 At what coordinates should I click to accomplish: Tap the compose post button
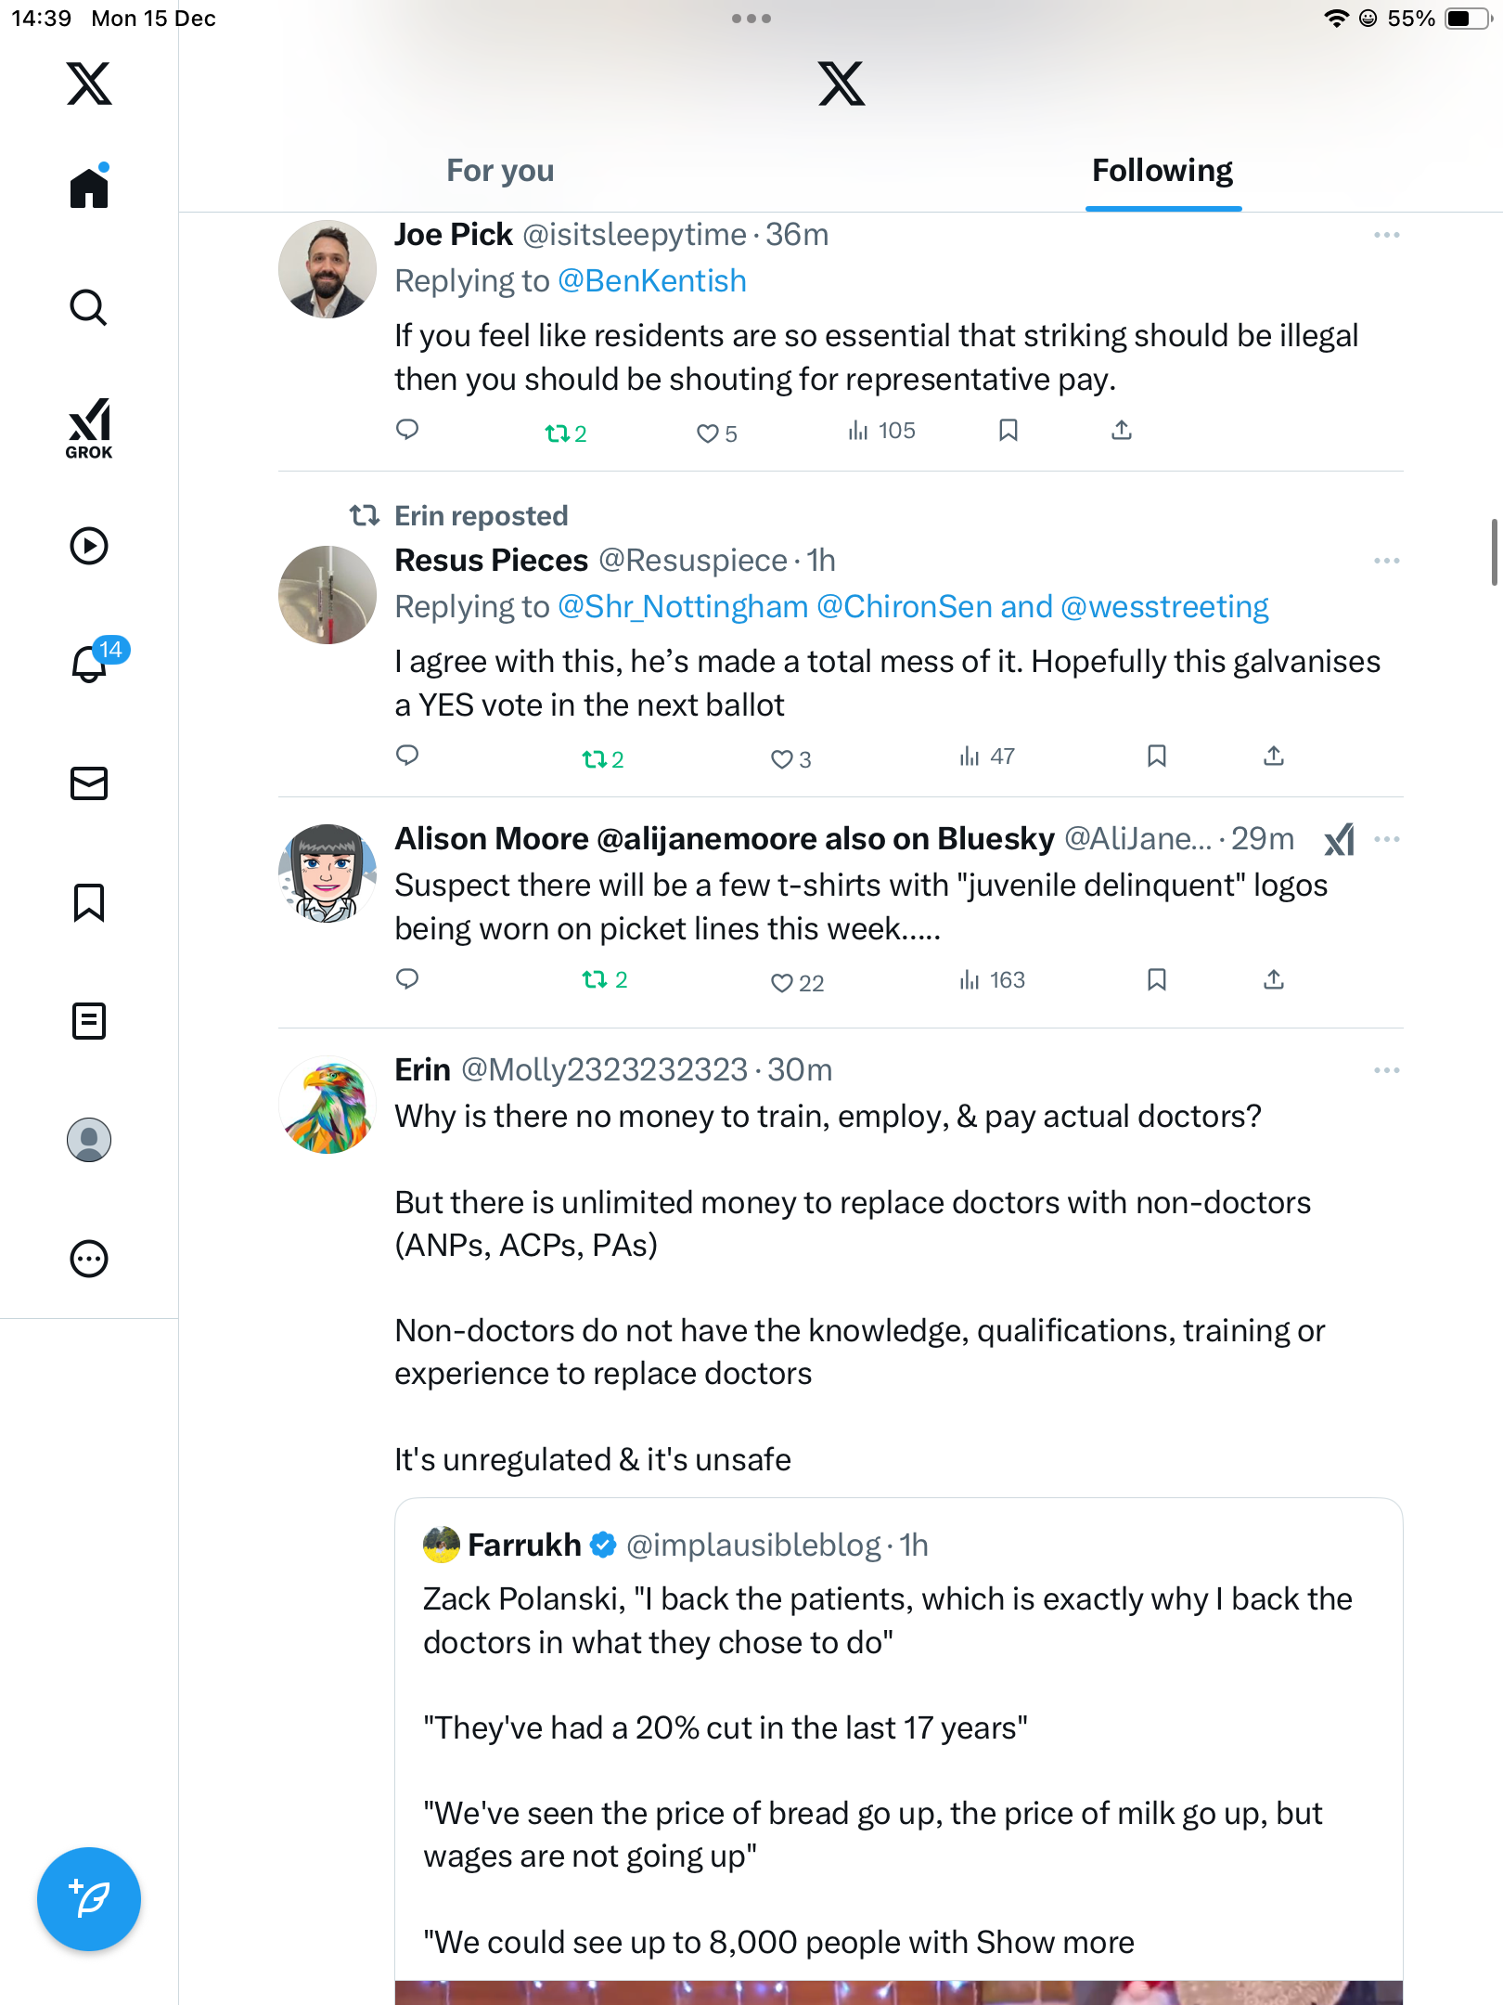coord(89,1898)
